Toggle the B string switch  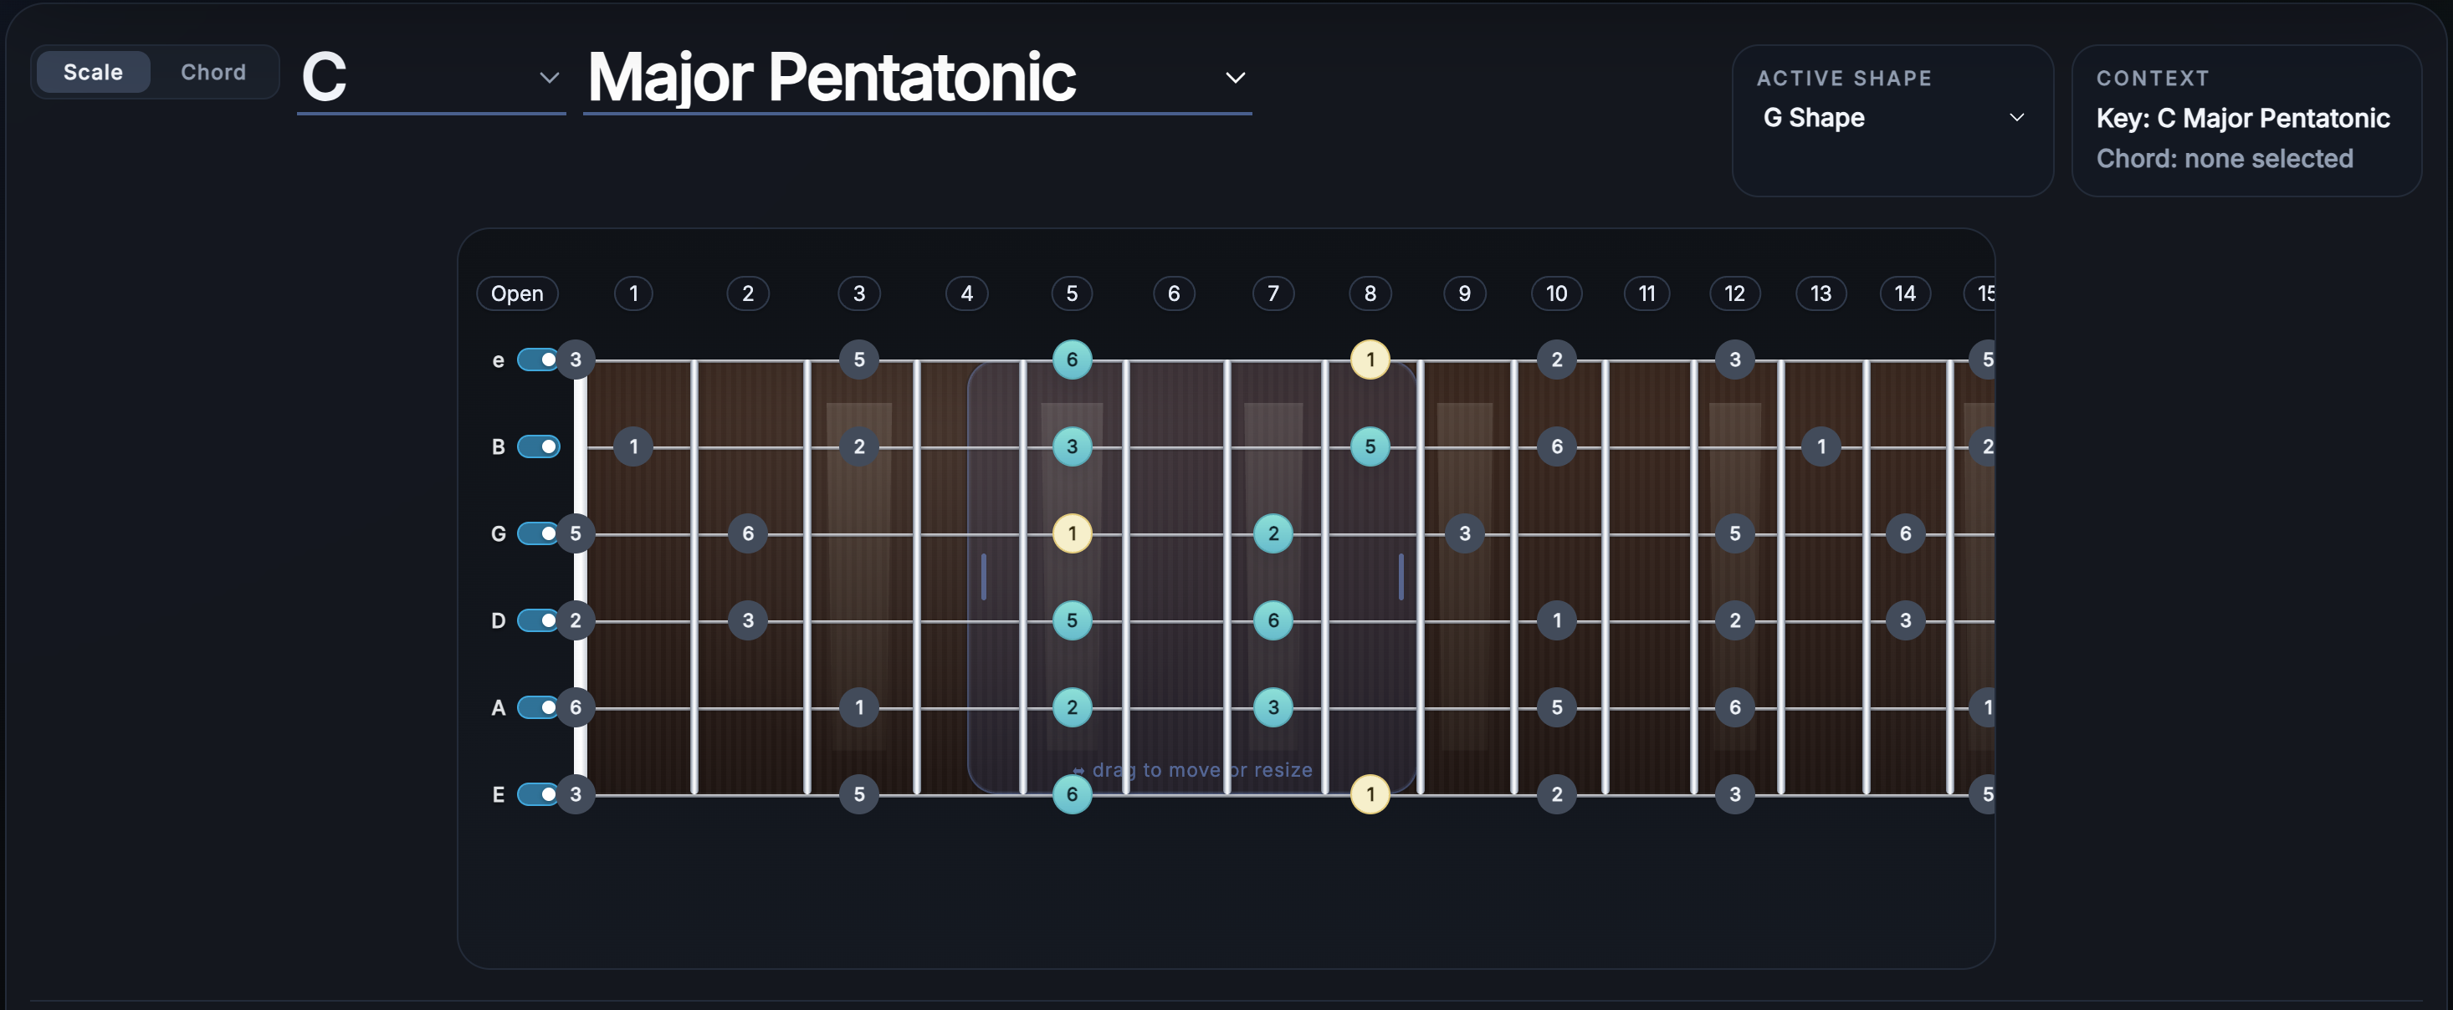pos(538,446)
